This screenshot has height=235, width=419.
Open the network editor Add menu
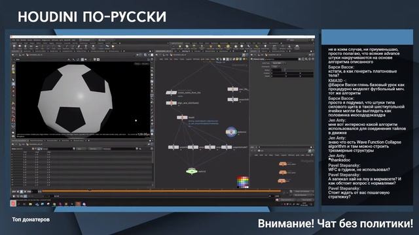pyautogui.click(x=161, y=59)
